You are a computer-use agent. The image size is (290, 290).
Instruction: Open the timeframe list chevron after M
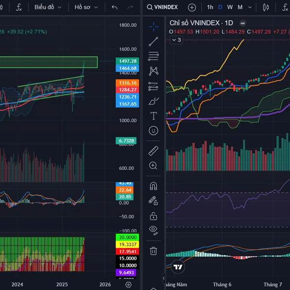pyautogui.click(x=250, y=7)
